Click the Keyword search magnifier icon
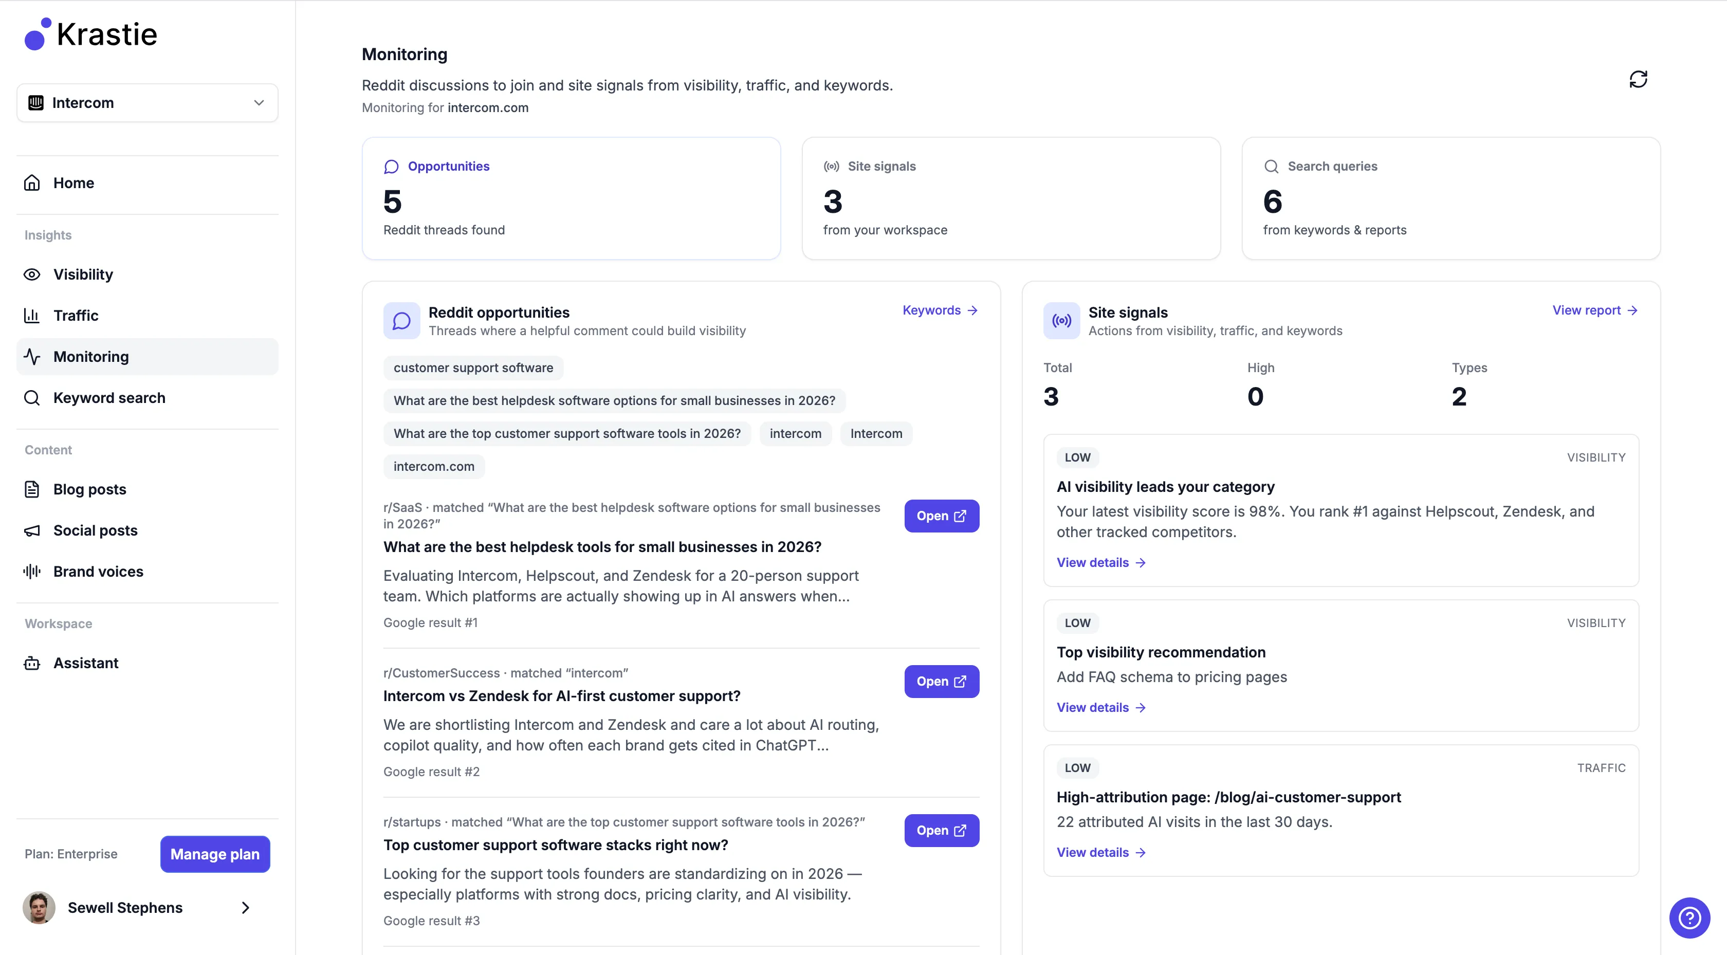This screenshot has height=955, width=1727. tap(32, 398)
